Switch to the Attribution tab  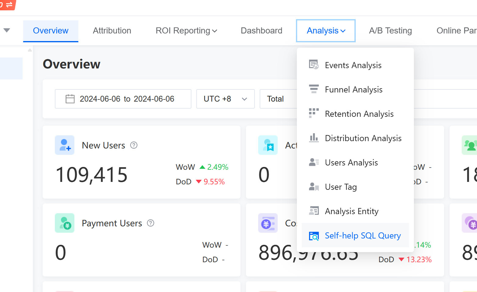point(112,31)
